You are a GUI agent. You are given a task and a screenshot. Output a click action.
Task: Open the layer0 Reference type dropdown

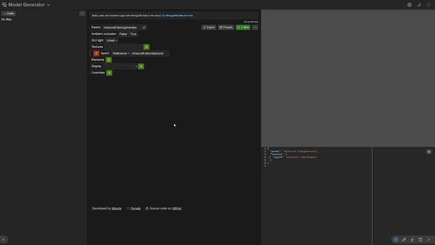121,53
